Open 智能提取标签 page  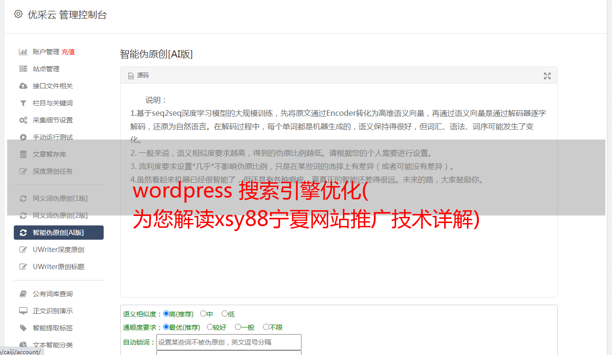click(x=53, y=328)
